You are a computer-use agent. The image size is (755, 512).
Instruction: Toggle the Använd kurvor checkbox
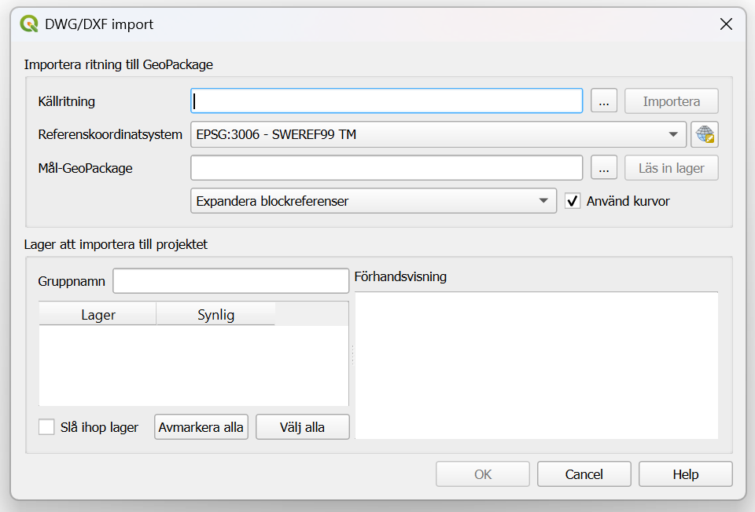coord(572,201)
